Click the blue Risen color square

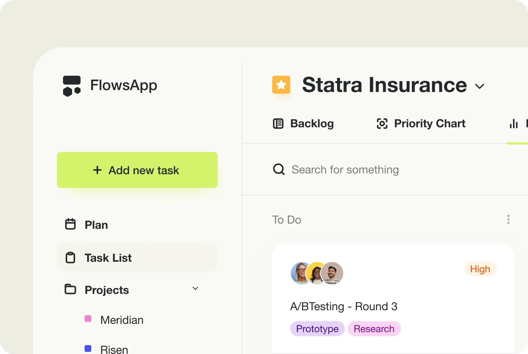coord(88,348)
